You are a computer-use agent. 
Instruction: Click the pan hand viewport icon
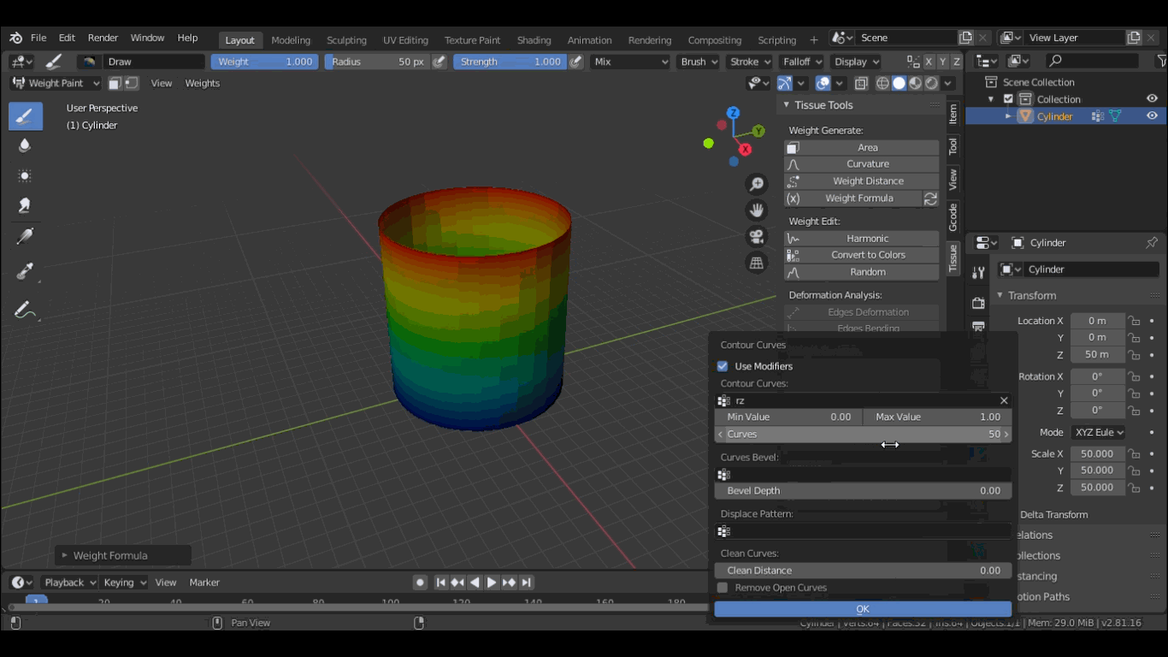(756, 210)
